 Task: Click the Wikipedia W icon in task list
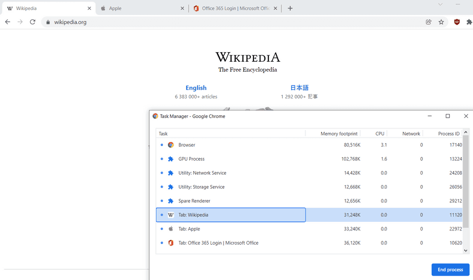171,215
